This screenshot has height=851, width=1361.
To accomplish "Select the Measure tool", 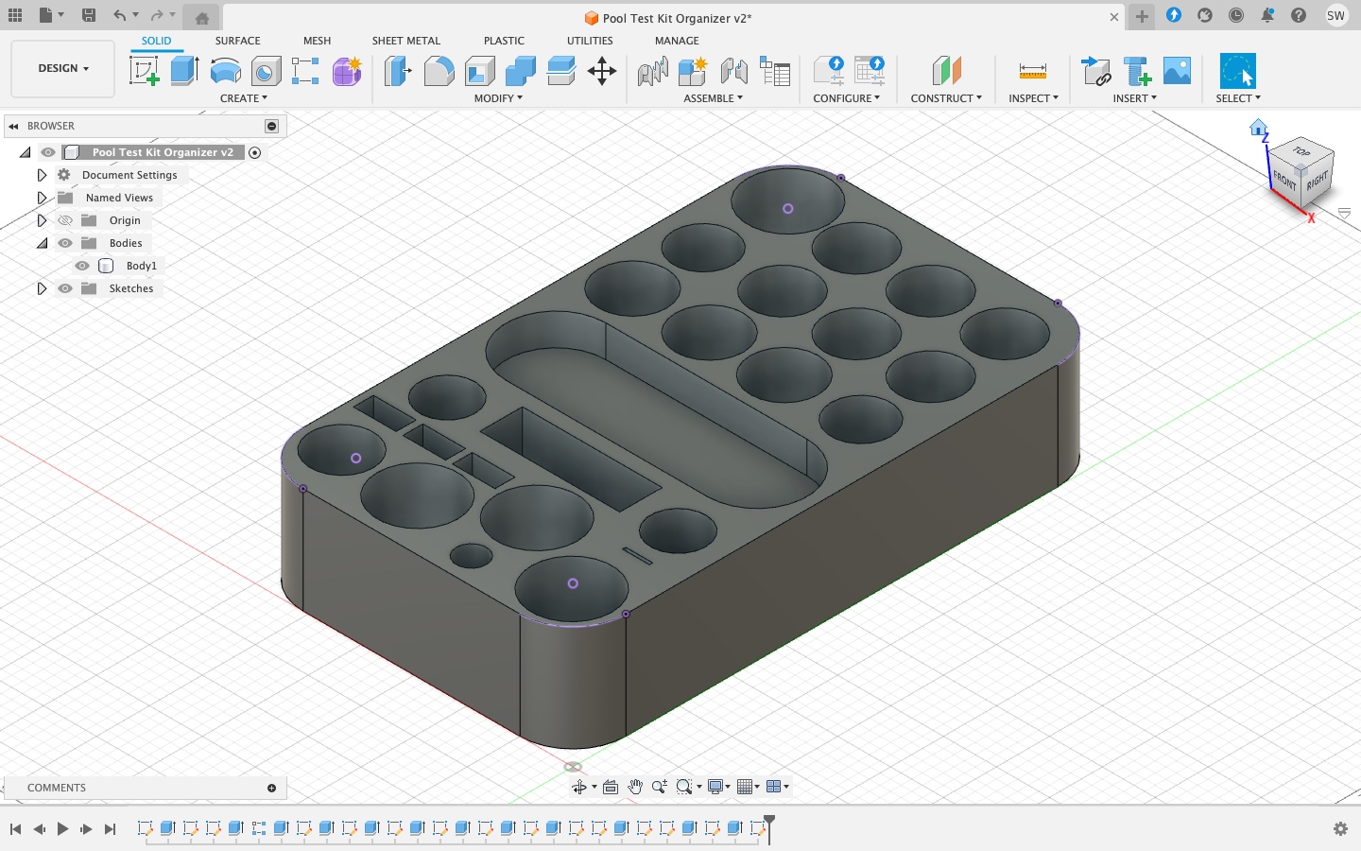I will (1033, 71).
